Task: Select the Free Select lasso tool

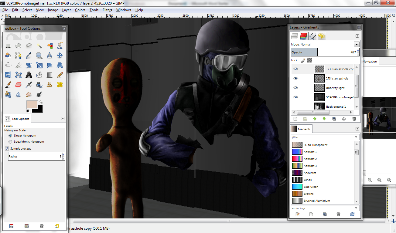Action: 29,46
